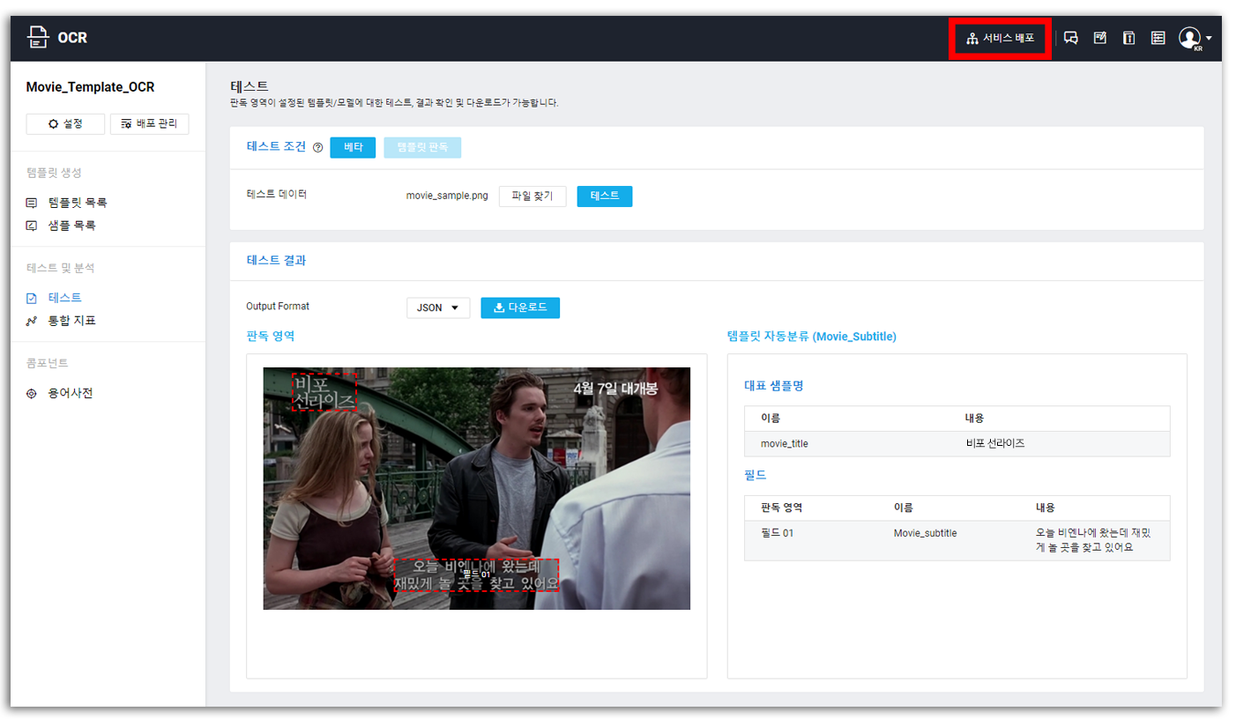Click the 테스트 데이터 label
This screenshot has width=1236, height=719.
tap(276, 195)
